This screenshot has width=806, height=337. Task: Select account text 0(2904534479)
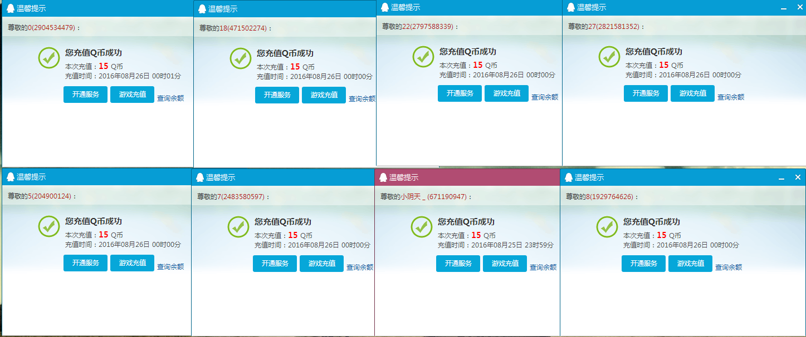click(51, 27)
